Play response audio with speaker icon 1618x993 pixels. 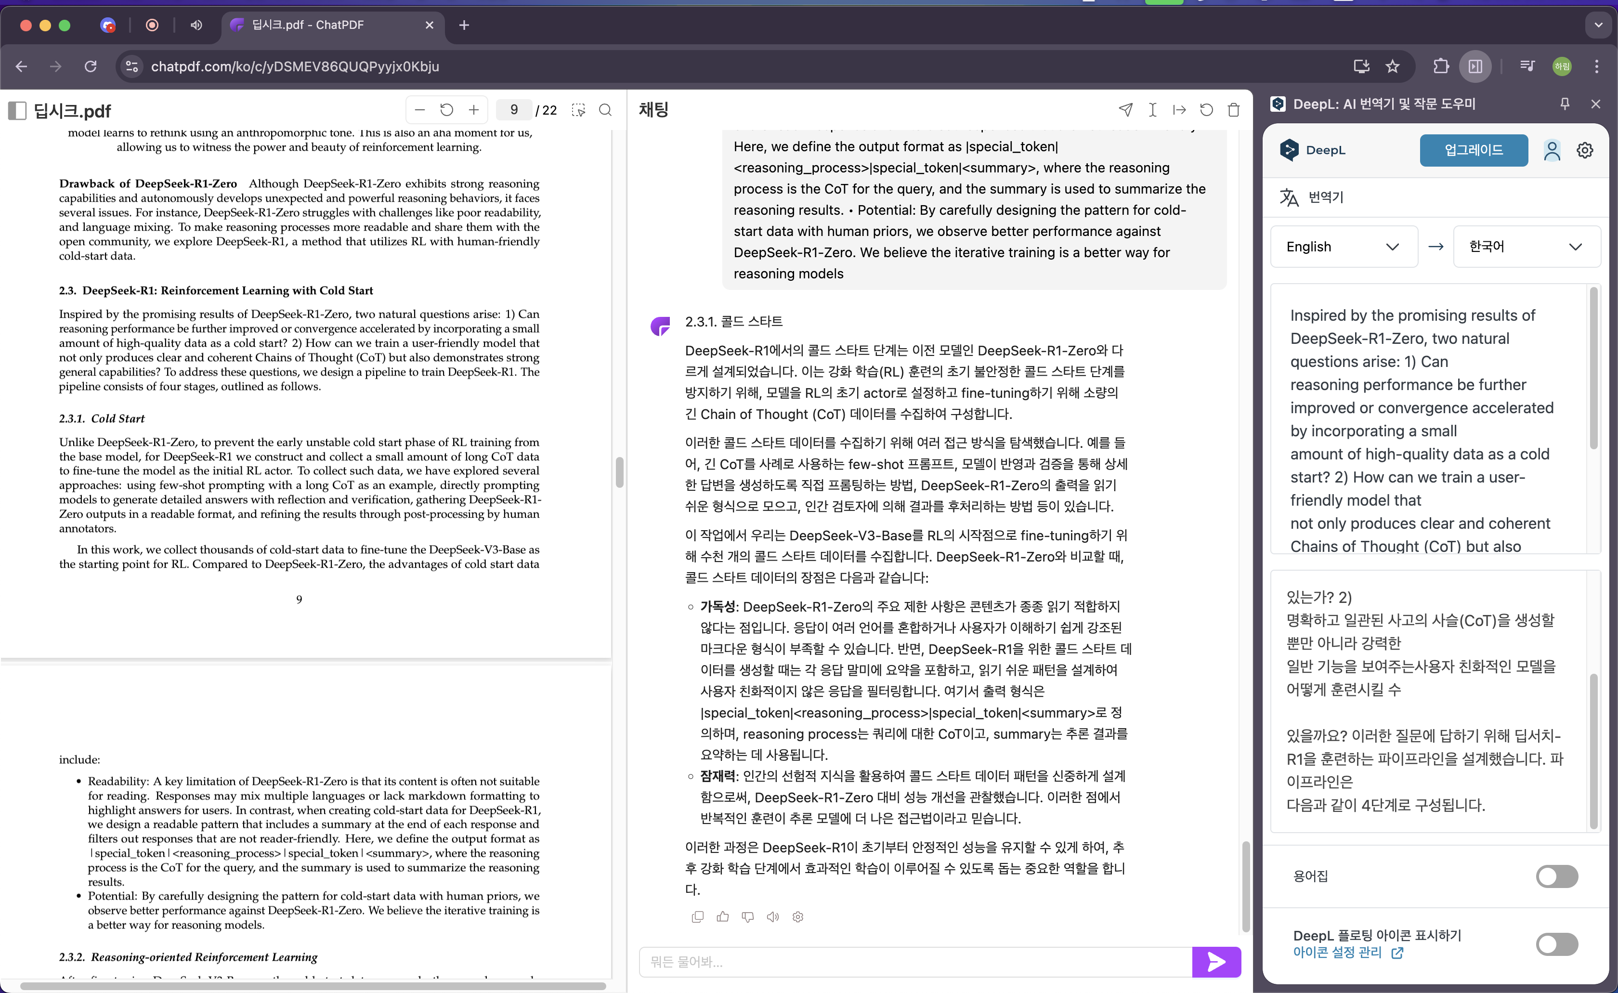pyautogui.click(x=773, y=916)
